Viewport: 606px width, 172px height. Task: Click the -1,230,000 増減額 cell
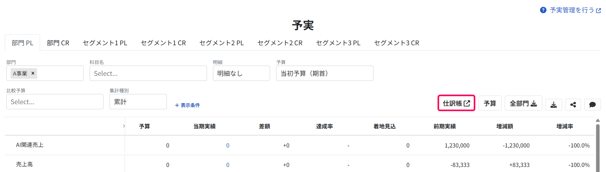pyautogui.click(x=516, y=146)
